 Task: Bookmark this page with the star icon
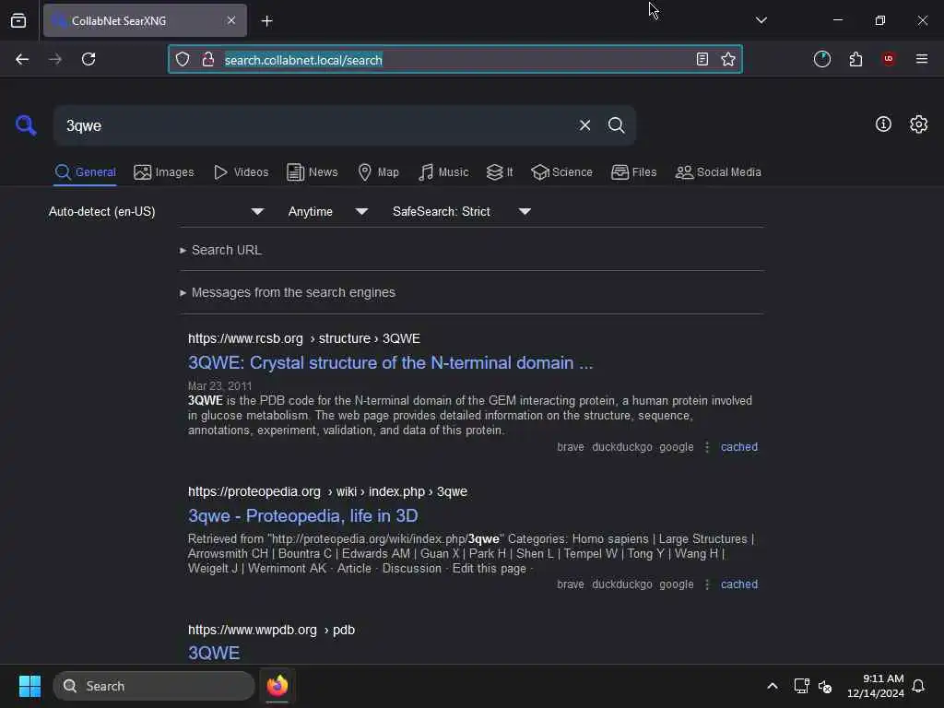[728, 59]
